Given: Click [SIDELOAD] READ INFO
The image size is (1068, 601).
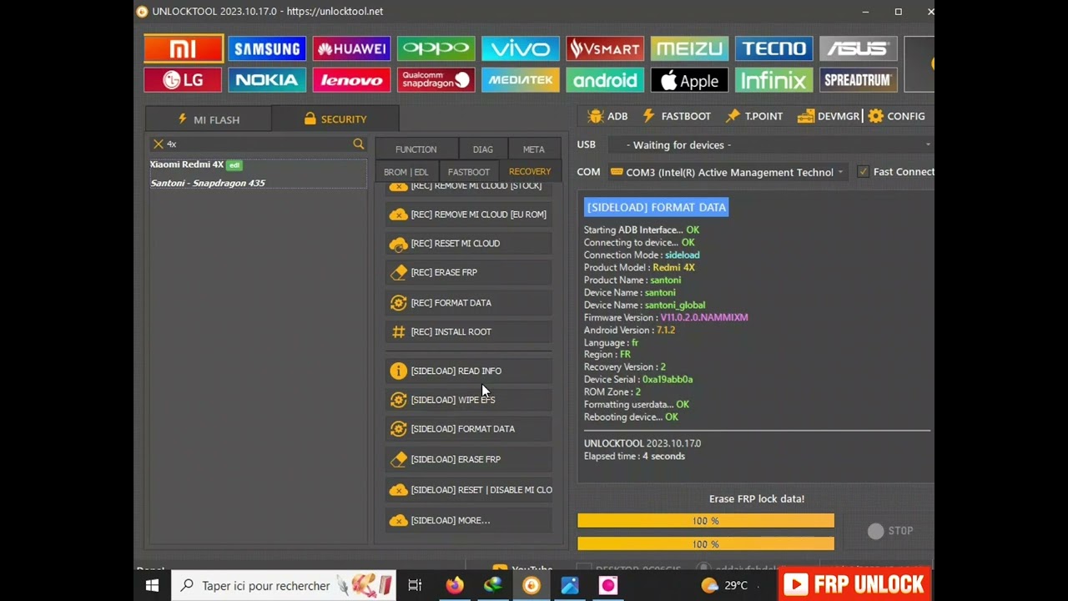Looking at the screenshot, I should 469,371.
